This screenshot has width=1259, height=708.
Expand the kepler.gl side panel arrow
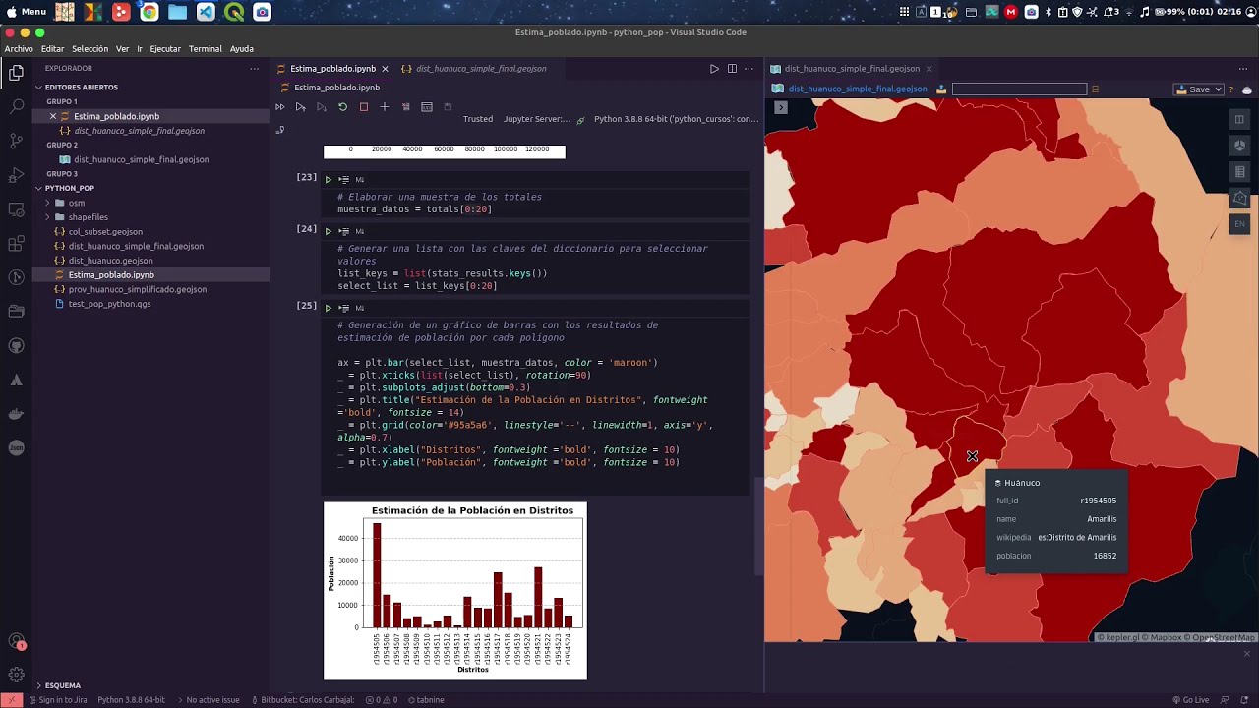coord(781,107)
